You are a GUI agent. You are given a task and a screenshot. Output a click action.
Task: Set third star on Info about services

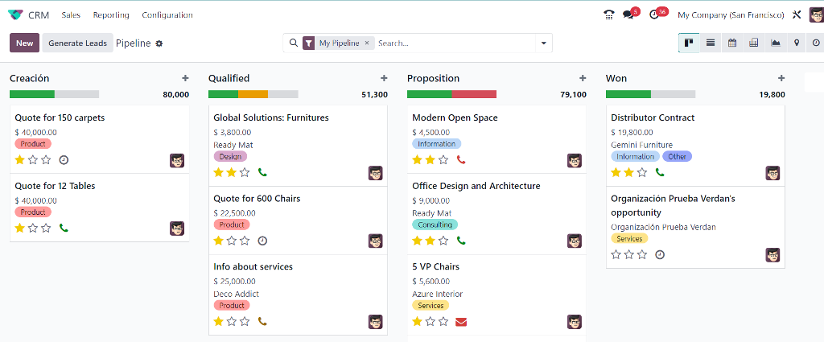click(245, 321)
